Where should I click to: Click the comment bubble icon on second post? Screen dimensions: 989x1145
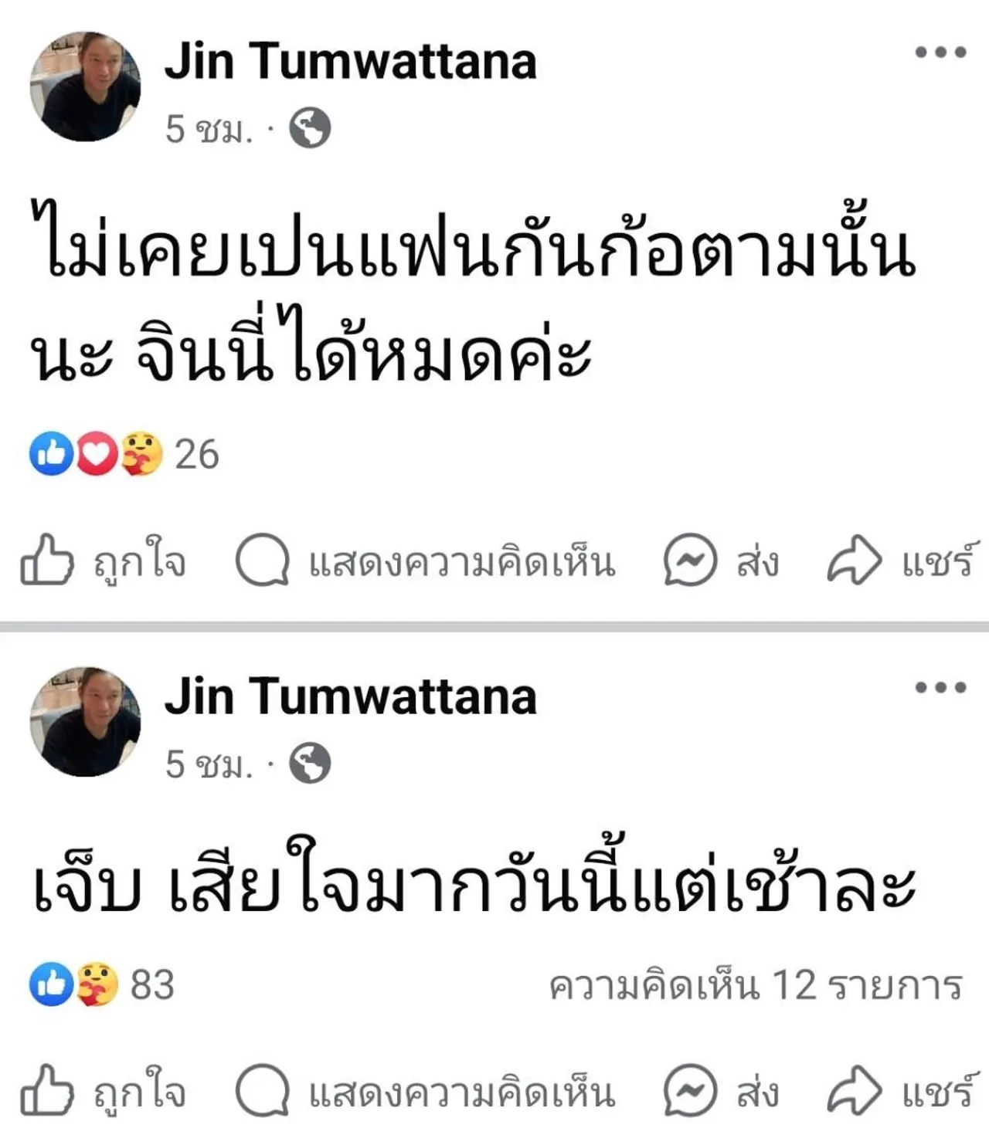point(262,1090)
